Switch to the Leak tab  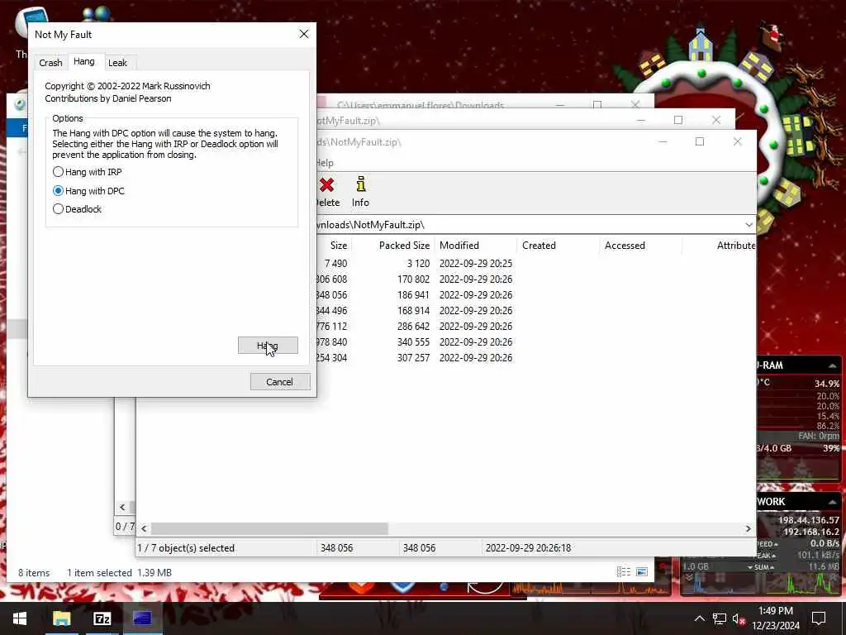point(117,63)
